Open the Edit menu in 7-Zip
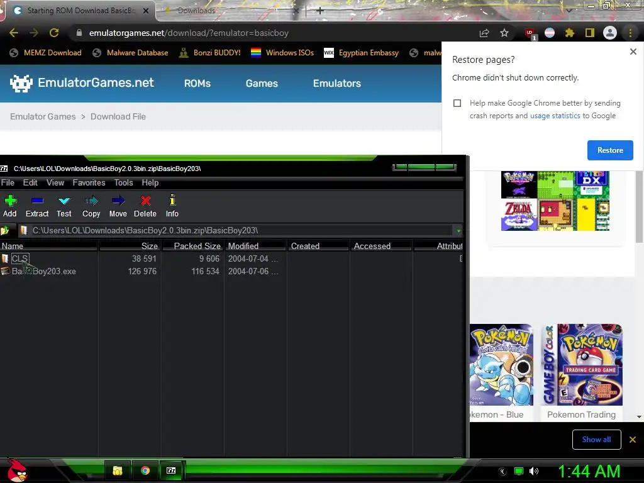The height and width of the screenshot is (483, 644). coord(30,183)
